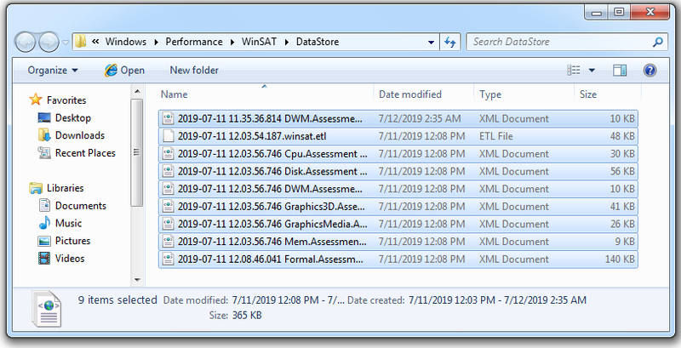Viewport: 681px width, 348px height.
Task: Click the Pictures library icon
Action: point(44,241)
